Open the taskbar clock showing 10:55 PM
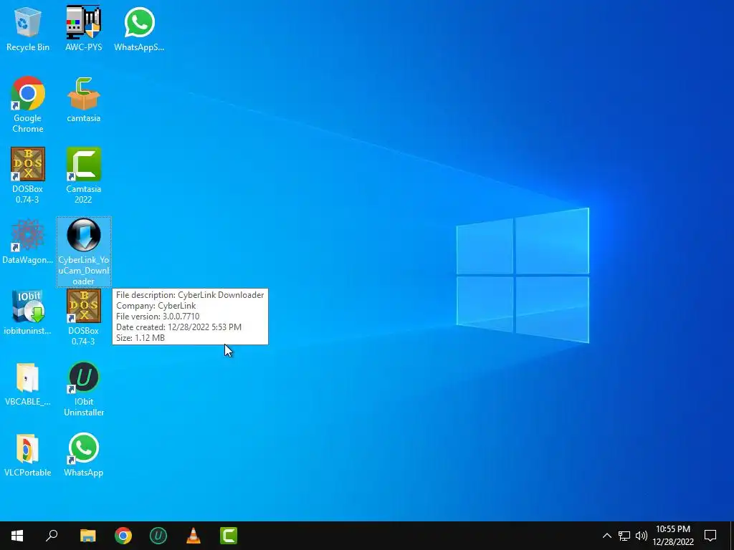 673,536
